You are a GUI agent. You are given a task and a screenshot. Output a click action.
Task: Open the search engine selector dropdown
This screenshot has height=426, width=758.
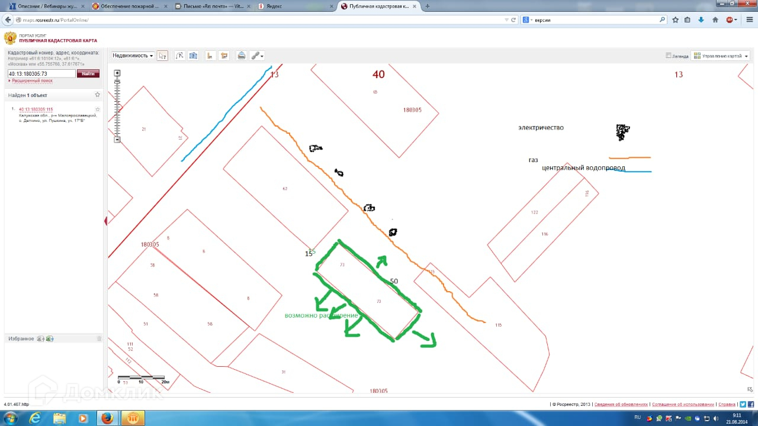click(x=527, y=20)
